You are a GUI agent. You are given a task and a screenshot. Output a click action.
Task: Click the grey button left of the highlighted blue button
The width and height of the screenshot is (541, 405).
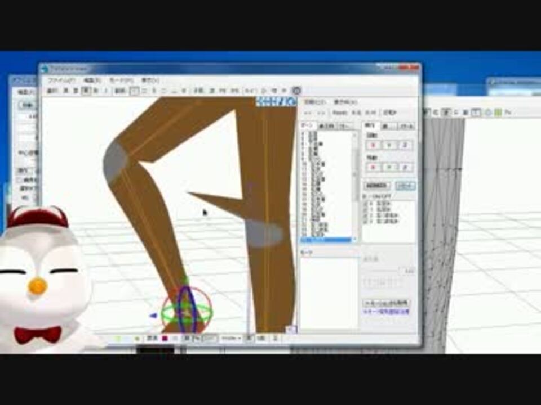pyautogui.click(x=377, y=186)
